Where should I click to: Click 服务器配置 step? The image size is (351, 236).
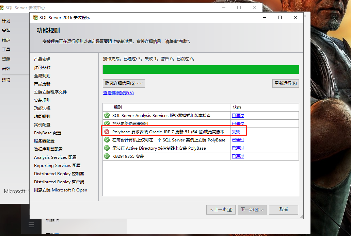click(44, 141)
